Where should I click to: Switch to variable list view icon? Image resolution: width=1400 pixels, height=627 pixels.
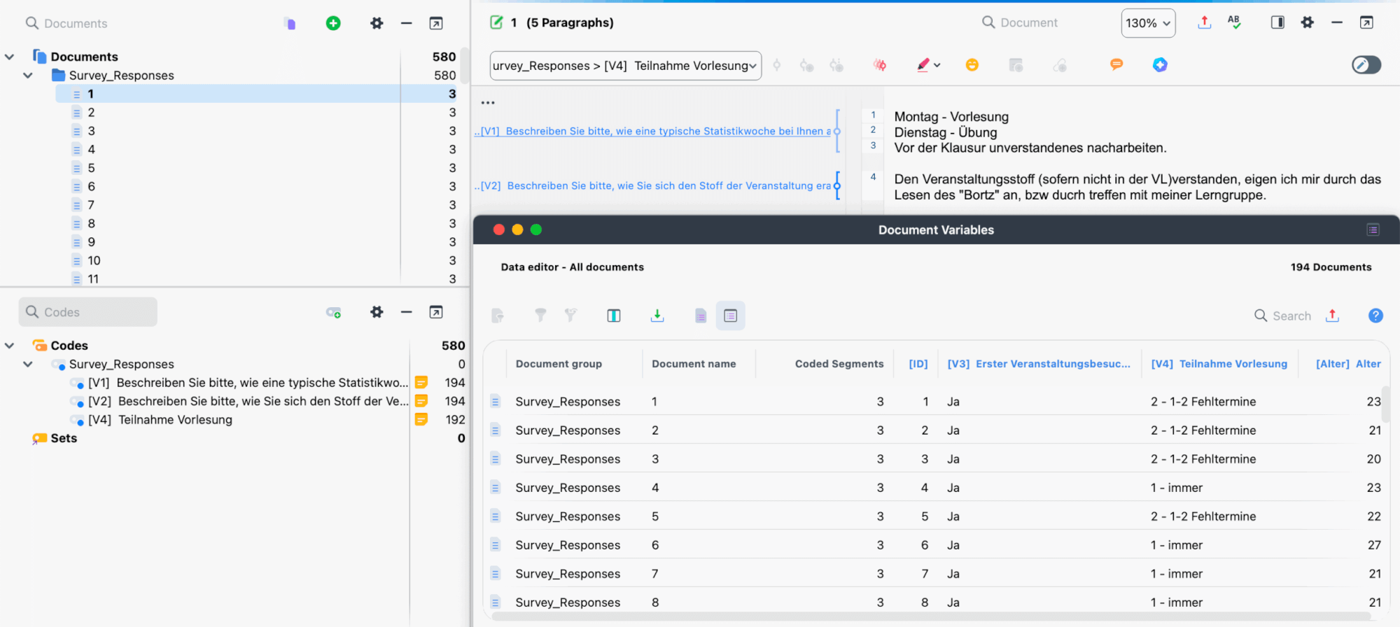pyautogui.click(x=700, y=316)
